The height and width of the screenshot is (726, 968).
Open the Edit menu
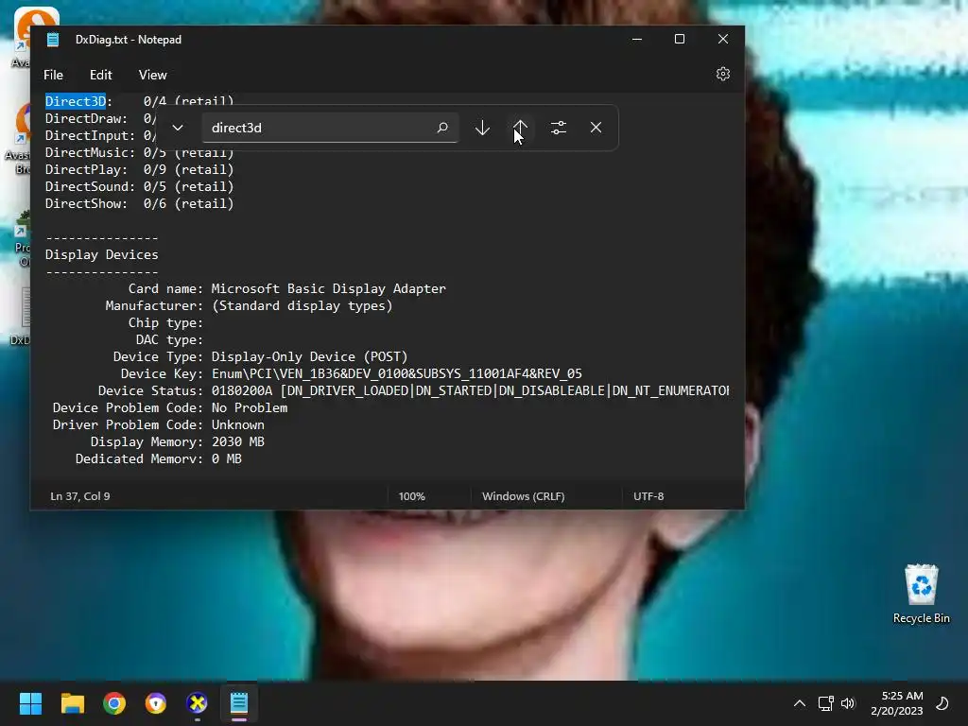coord(100,75)
